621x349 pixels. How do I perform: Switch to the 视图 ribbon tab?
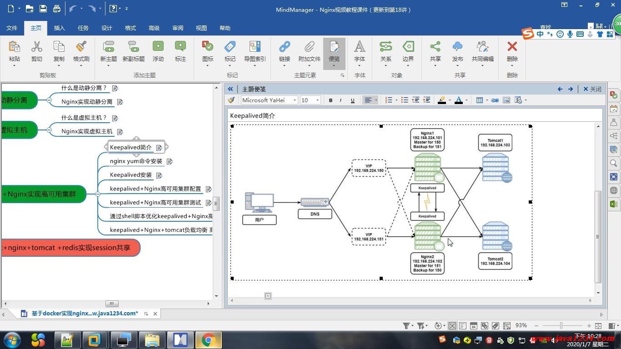201,28
